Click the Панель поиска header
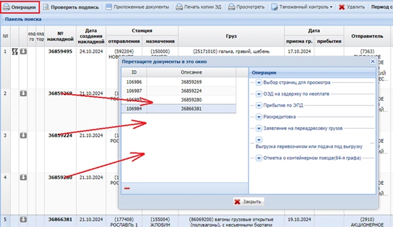 tap(24, 19)
